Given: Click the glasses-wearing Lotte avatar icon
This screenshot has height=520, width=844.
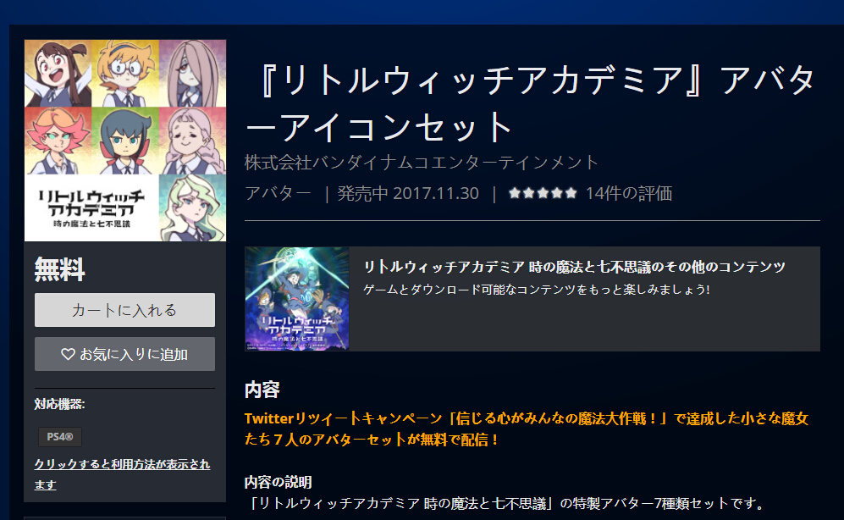Looking at the screenshot, I should tap(125, 73).
